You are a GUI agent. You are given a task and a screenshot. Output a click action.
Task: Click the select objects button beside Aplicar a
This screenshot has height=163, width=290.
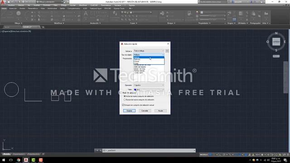click(167, 51)
